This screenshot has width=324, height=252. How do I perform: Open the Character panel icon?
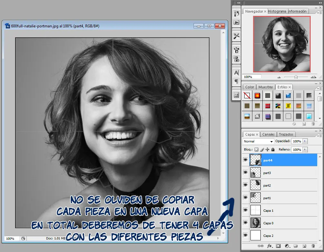tap(237, 73)
